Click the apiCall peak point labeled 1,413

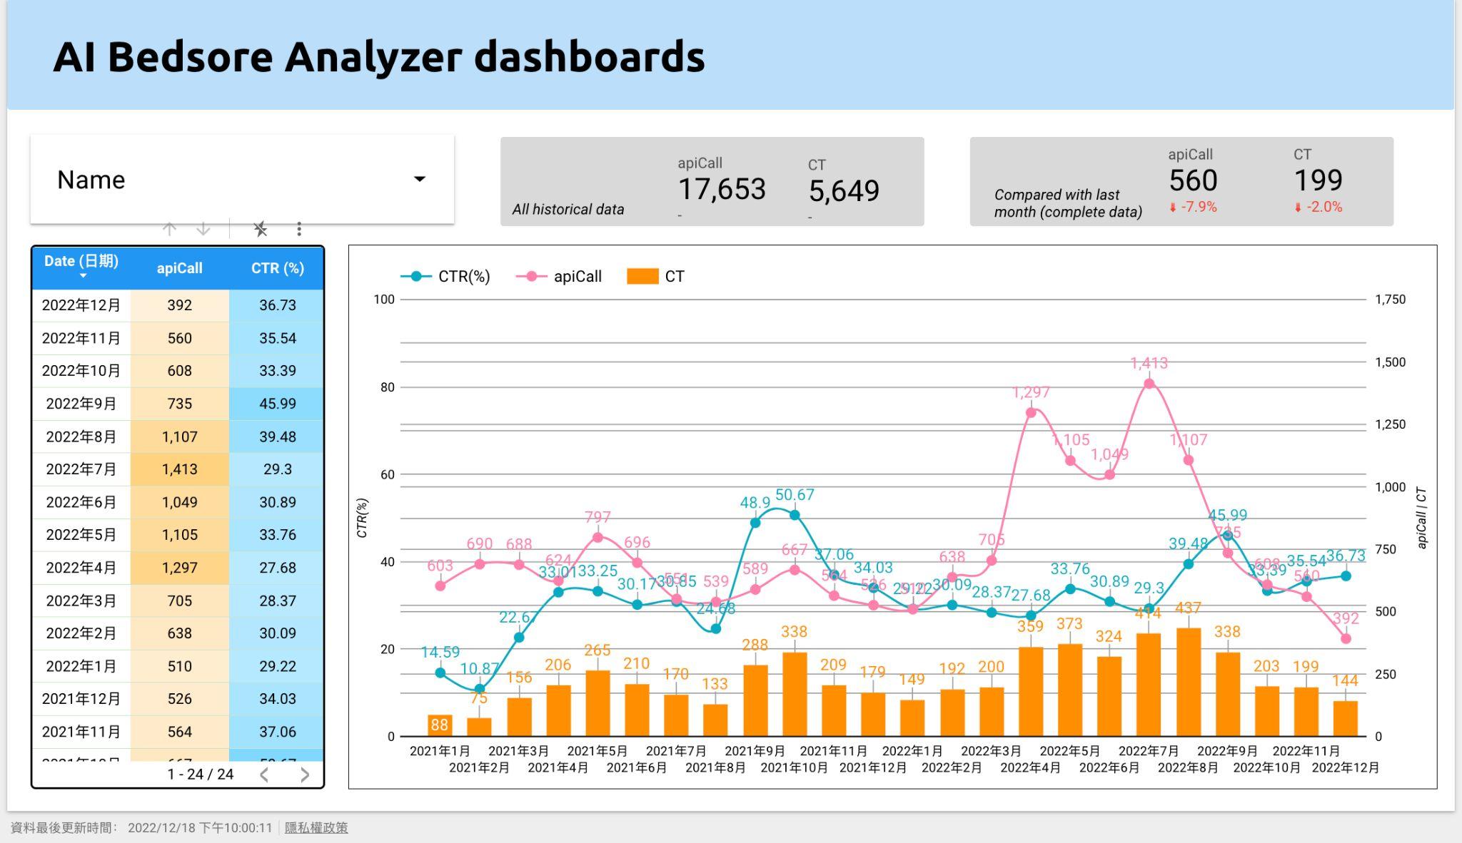[1149, 384]
